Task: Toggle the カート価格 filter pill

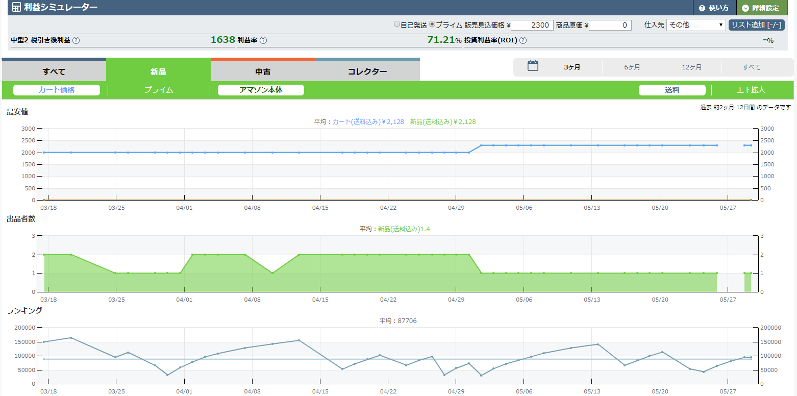Action: (x=57, y=90)
